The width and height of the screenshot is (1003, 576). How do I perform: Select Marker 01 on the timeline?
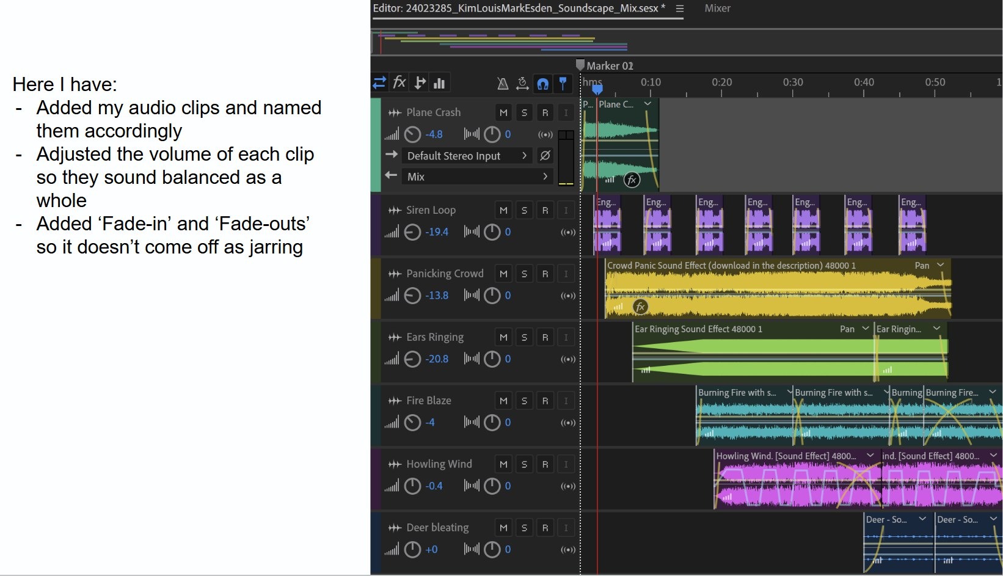[x=580, y=65]
